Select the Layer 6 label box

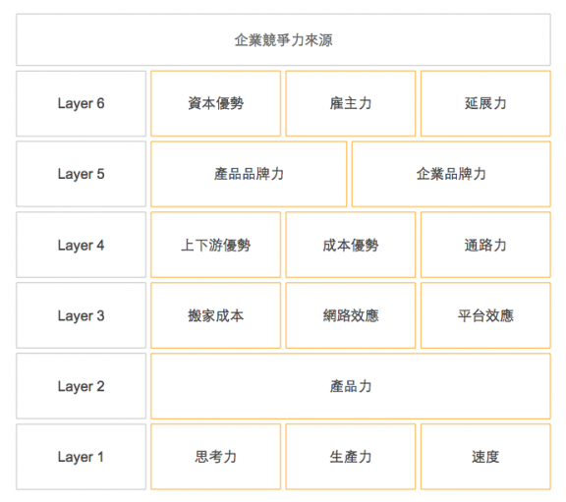coord(82,103)
